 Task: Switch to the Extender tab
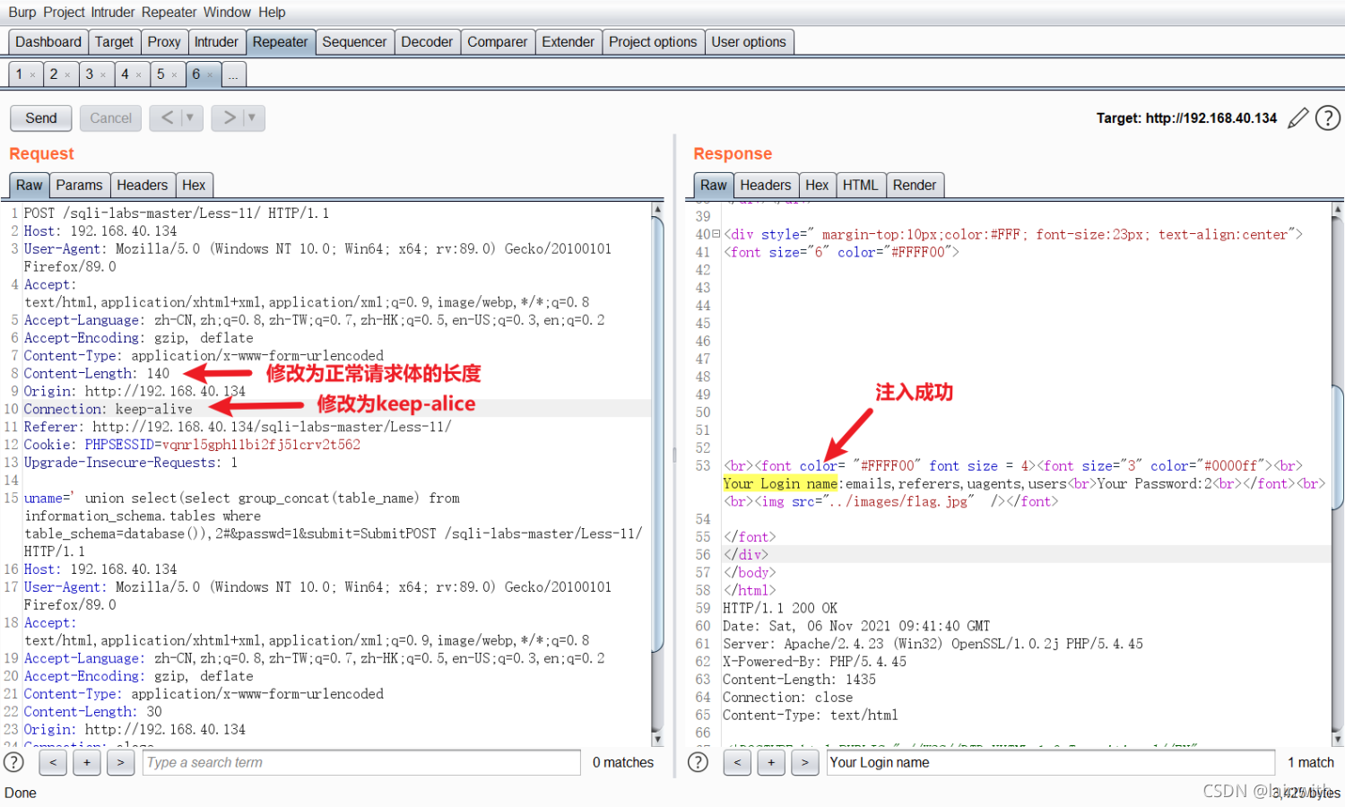[568, 42]
